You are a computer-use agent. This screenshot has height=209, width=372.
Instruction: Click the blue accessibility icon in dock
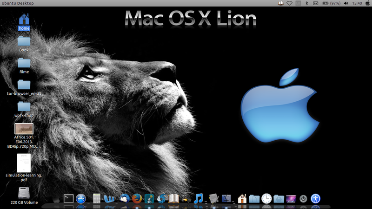pyautogui.click(x=316, y=199)
